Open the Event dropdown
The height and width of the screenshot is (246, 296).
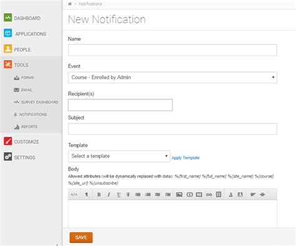click(x=172, y=77)
